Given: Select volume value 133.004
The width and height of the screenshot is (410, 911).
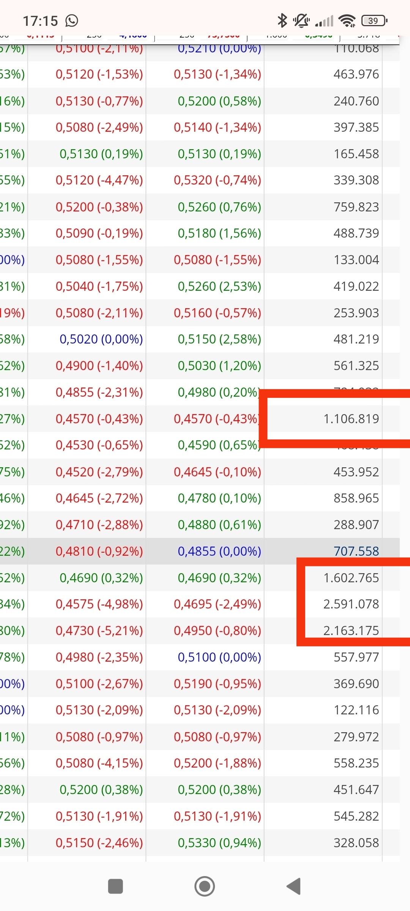Looking at the screenshot, I should (x=356, y=260).
